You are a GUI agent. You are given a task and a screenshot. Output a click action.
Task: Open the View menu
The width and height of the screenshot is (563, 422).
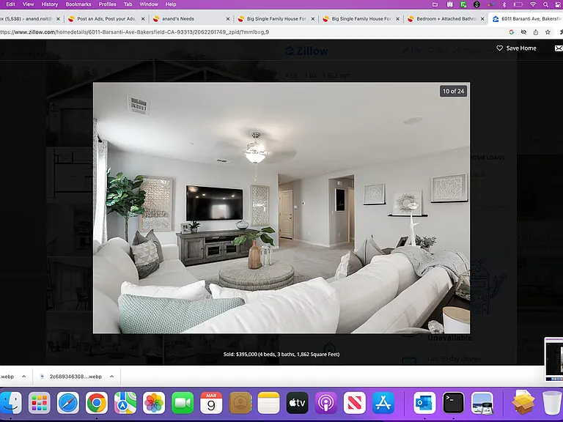(x=28, y=4)
